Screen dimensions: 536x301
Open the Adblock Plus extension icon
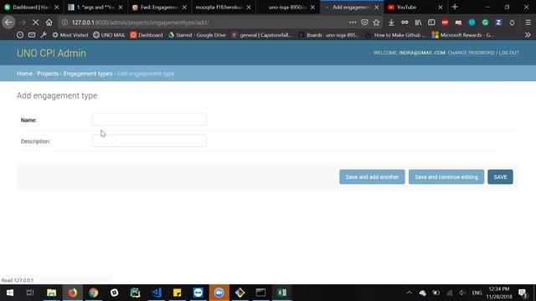coord(445,23)
